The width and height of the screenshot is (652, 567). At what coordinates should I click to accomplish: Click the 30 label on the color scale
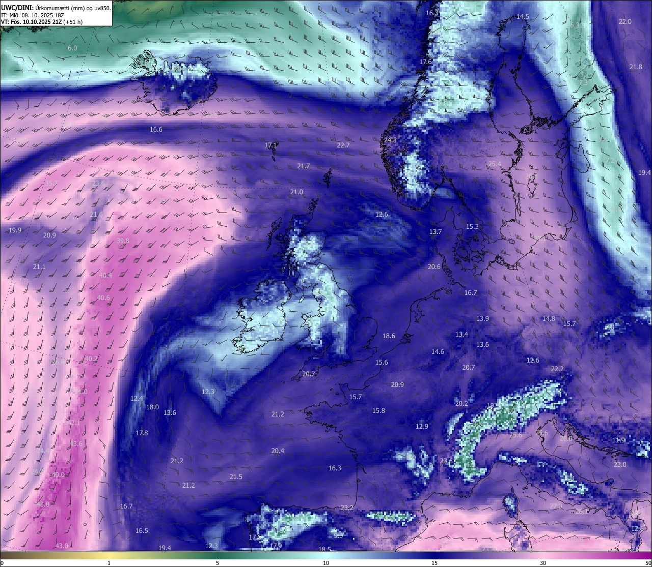543,563
